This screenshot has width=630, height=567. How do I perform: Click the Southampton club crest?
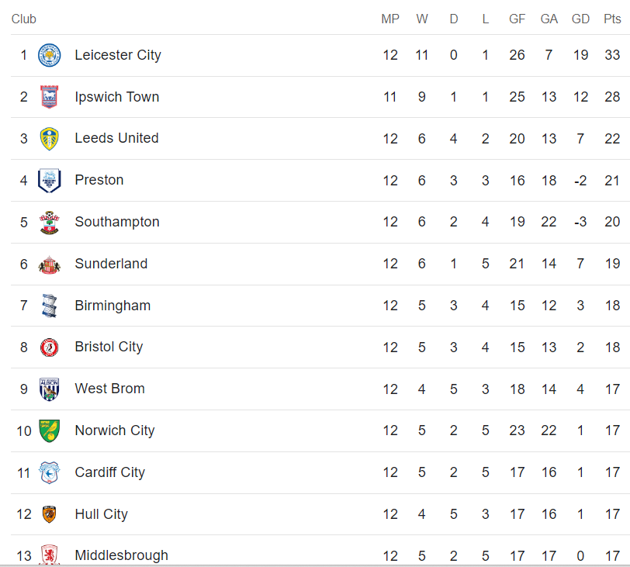click(x=49, y=222)
